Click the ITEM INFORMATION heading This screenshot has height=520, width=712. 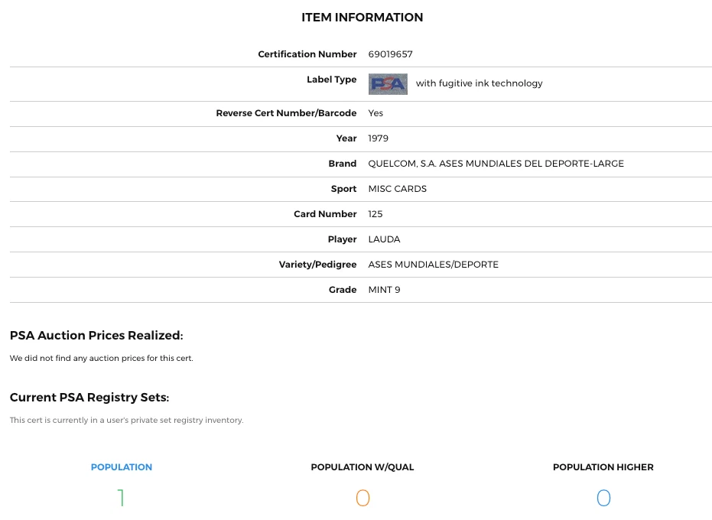click(362, 18)
